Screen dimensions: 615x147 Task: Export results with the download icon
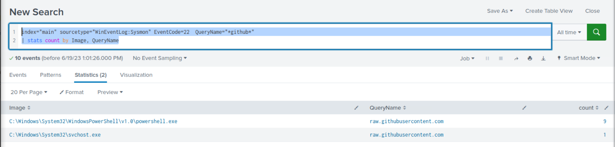pyautogui.click(x=543, y=58)
